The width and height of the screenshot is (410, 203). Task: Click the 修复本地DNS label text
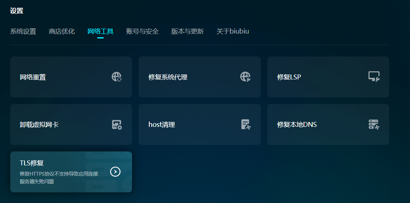tap(297, 124)
